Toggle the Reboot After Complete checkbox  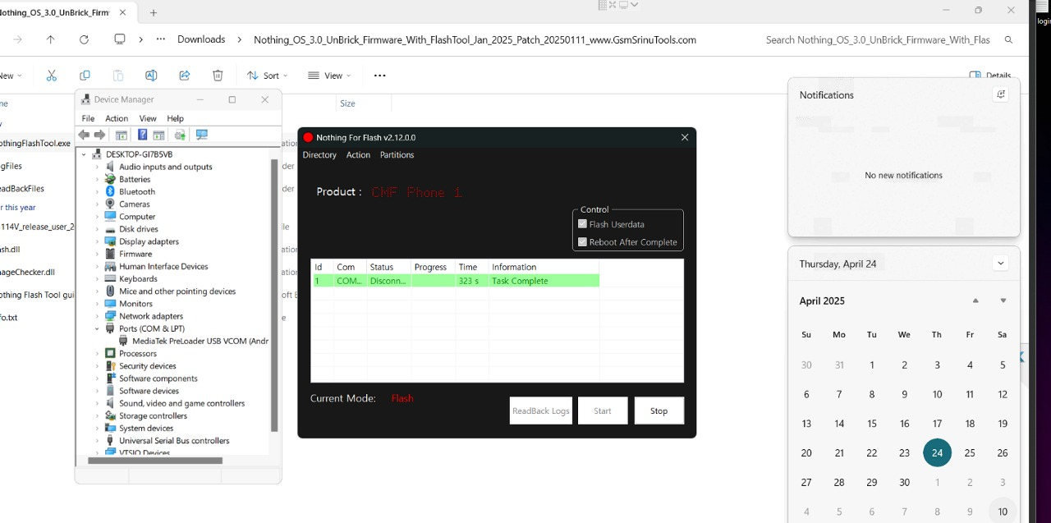tap(583, 242)
